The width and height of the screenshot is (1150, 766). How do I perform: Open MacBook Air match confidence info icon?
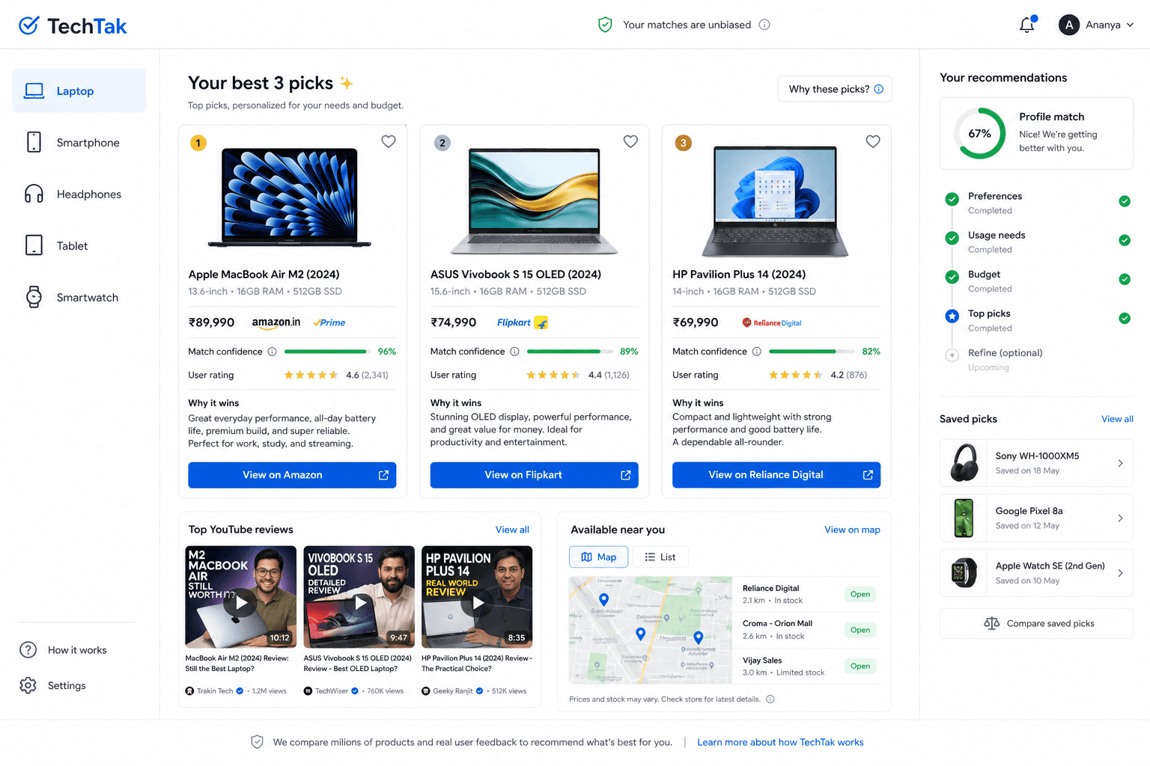click(273, 352)
